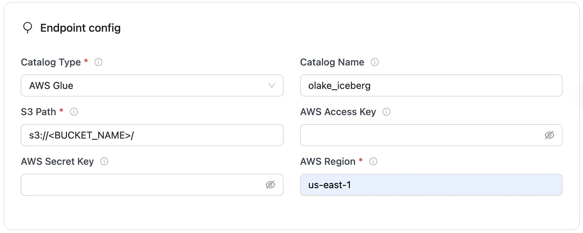Focus the us-east-1 region field

pos(431,185)
